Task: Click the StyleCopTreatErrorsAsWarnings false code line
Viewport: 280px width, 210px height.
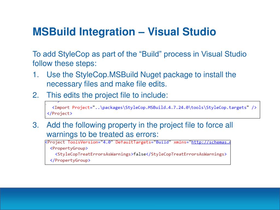Action: pyautogui.click(x=141, y=154)
